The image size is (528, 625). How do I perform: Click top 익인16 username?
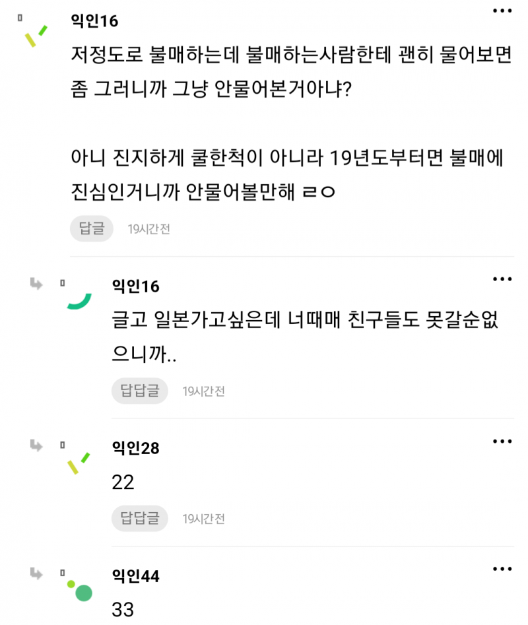94,21
